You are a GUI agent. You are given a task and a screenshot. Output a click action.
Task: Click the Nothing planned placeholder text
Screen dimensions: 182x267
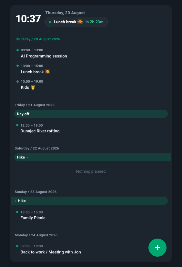91,171
